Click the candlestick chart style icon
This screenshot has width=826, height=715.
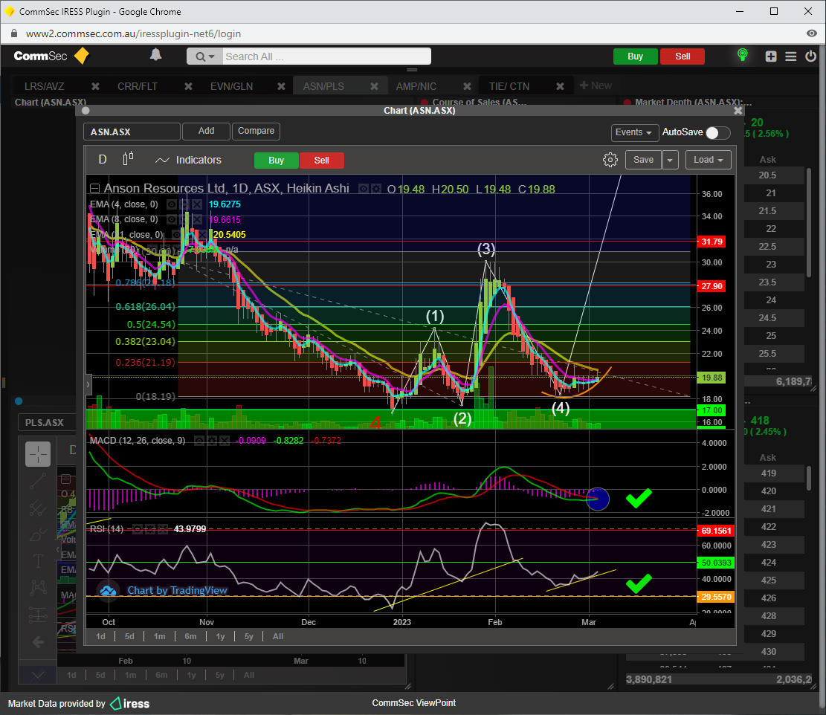(x=128, y=159)
